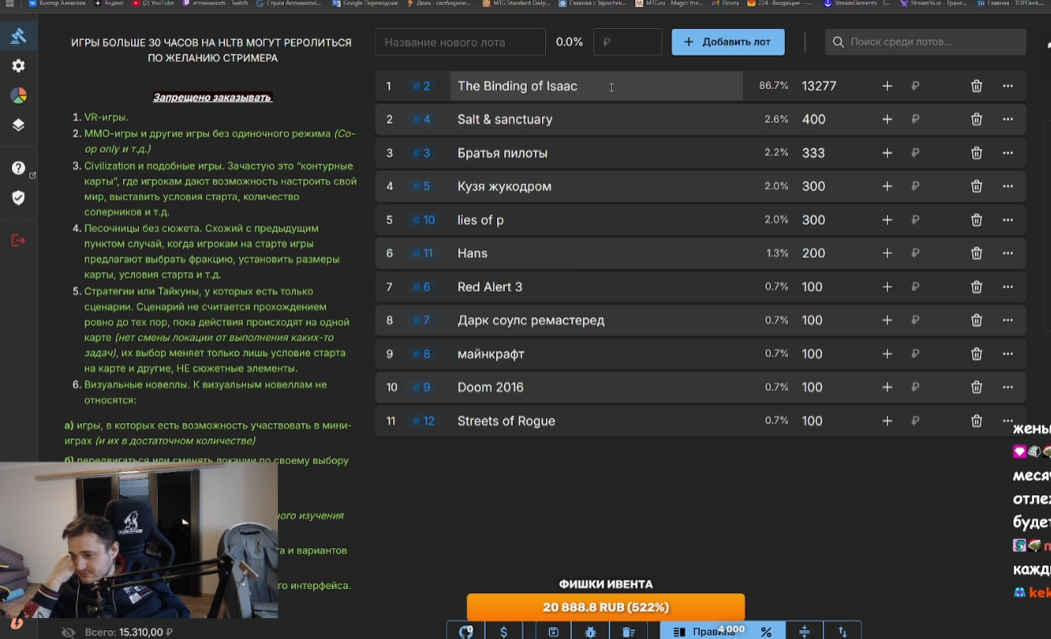Click the percent icon in bottom toolbar
This screenshot has height=639, width=1051.
pos(766,632)
